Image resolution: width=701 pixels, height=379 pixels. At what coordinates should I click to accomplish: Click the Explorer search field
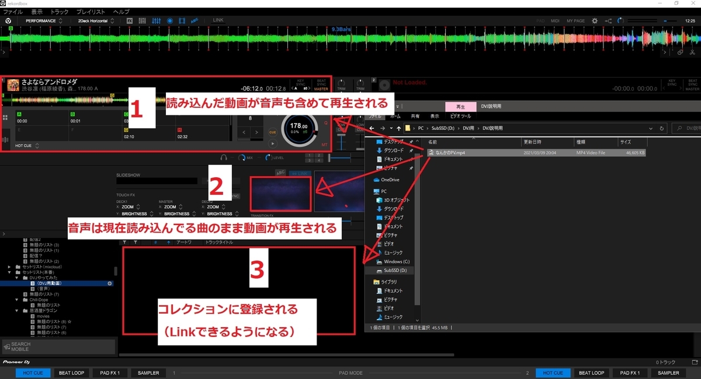[685, 128]
